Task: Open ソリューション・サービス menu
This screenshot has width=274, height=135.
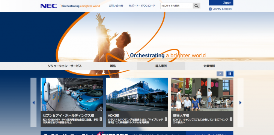Action: (x=65, y=66)
